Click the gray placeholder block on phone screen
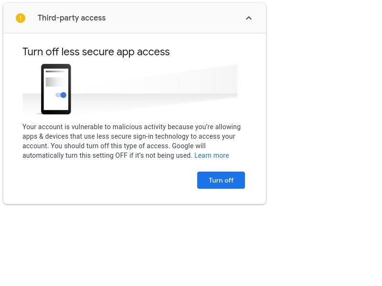The width and height of the screenshot is (382, 286). 55,82
